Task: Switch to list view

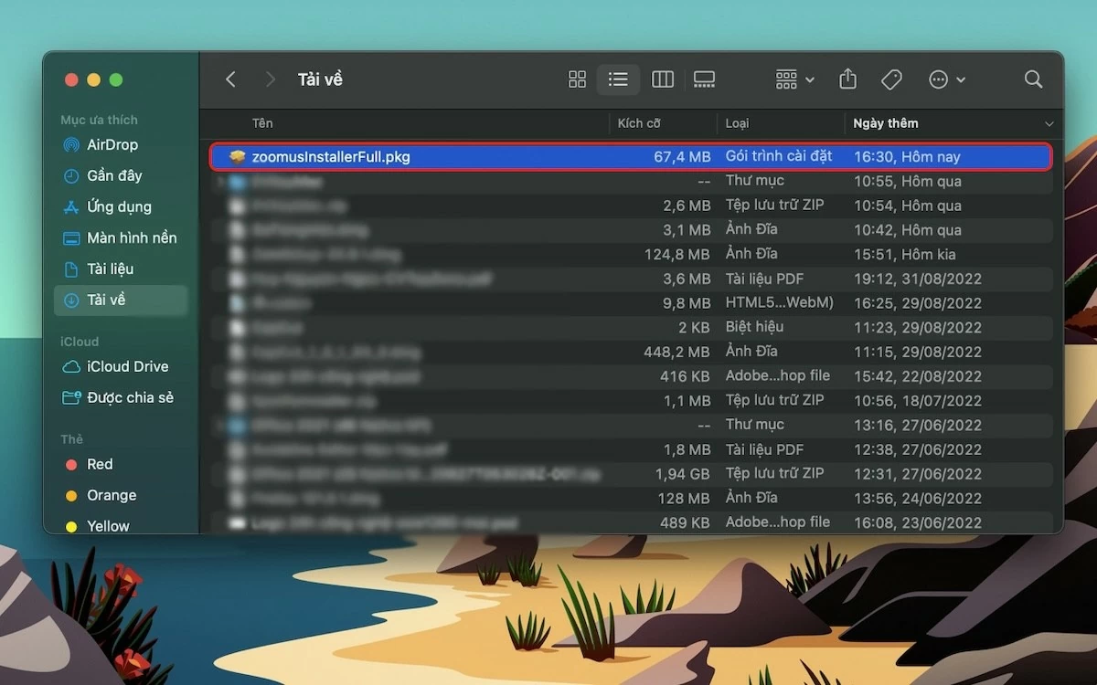Action: coord(618,79)
